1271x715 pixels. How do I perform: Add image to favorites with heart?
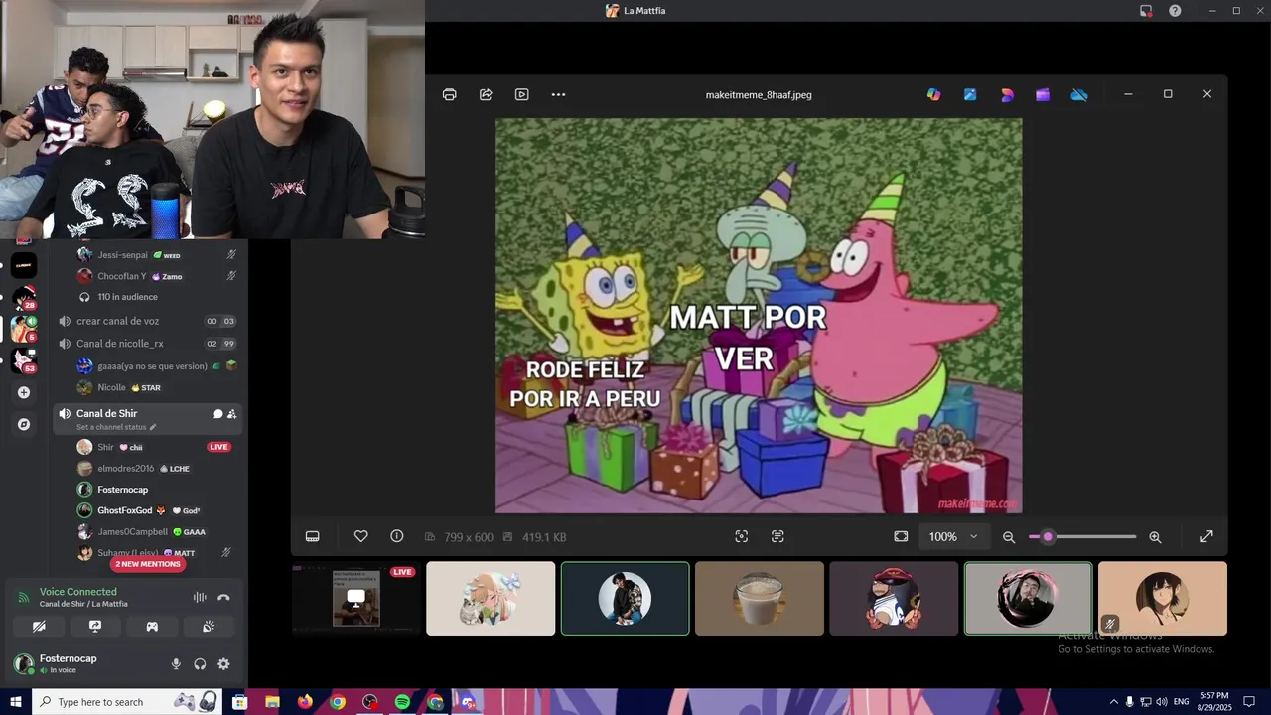[x=361, y=536]
